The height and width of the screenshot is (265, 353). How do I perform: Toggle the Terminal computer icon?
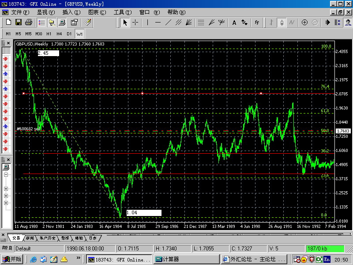62,23
